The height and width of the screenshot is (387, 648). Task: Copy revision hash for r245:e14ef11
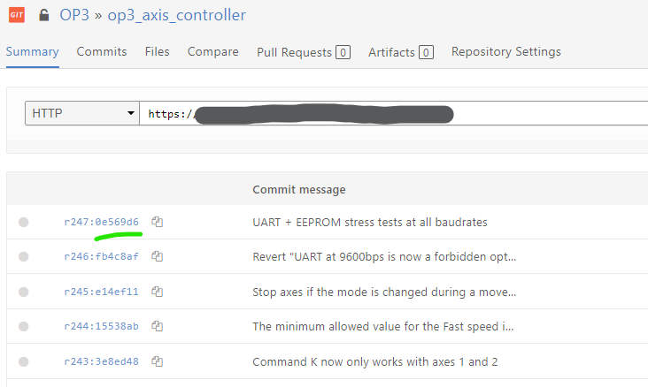coord(157,292)
